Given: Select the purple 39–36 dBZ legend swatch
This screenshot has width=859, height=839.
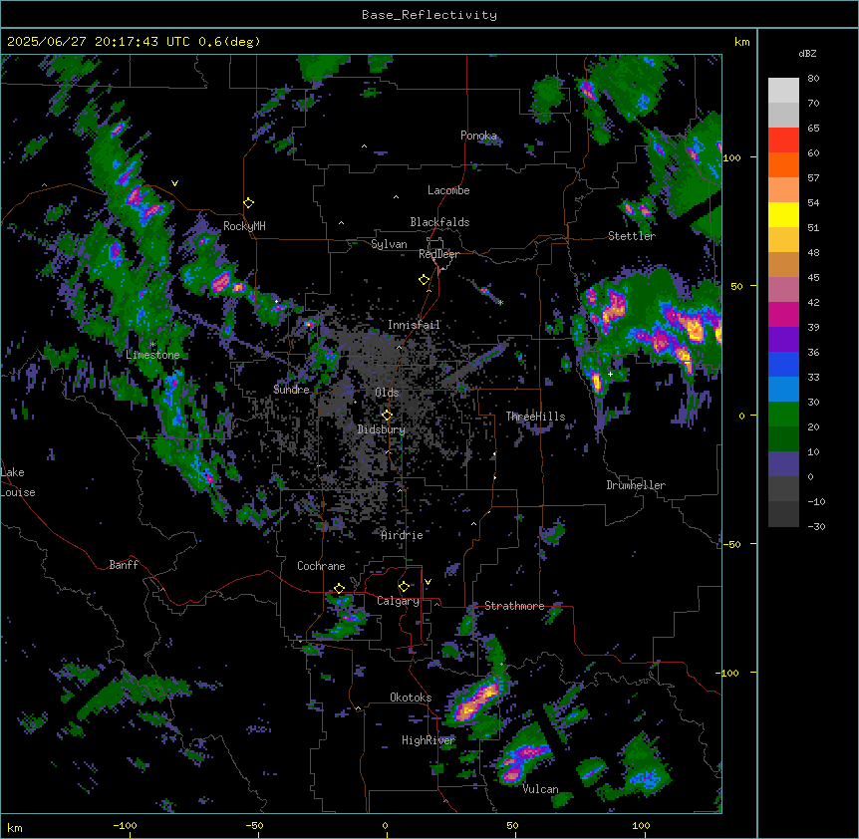Looking at the screenshot, I should click(783, 339).
